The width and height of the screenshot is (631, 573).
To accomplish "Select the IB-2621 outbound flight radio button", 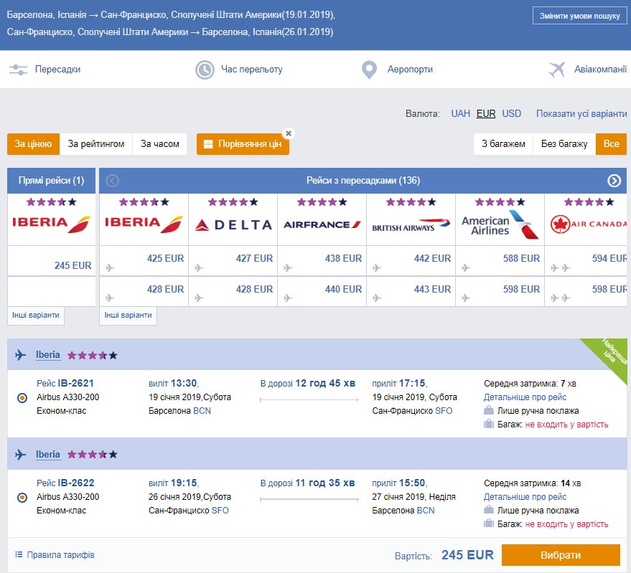I will [22, 397].
